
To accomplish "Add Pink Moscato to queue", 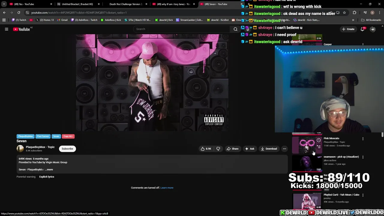I will [319, 147].
